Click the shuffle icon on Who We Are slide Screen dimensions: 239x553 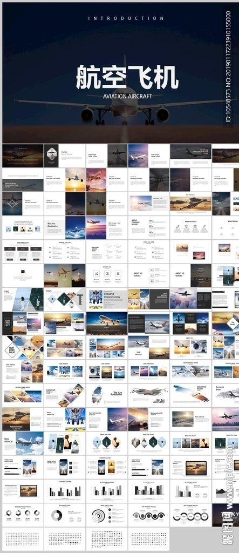point(96,273)
